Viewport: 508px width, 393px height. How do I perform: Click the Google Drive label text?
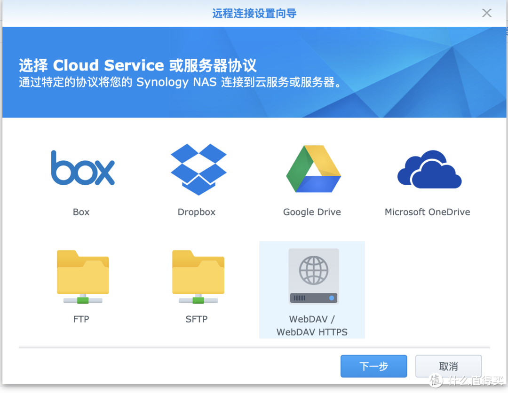(x=312, y=212)
